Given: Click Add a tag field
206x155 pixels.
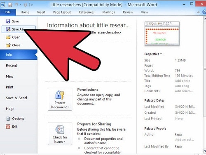Looking at the screenshot, I should (x=182, y=86).
